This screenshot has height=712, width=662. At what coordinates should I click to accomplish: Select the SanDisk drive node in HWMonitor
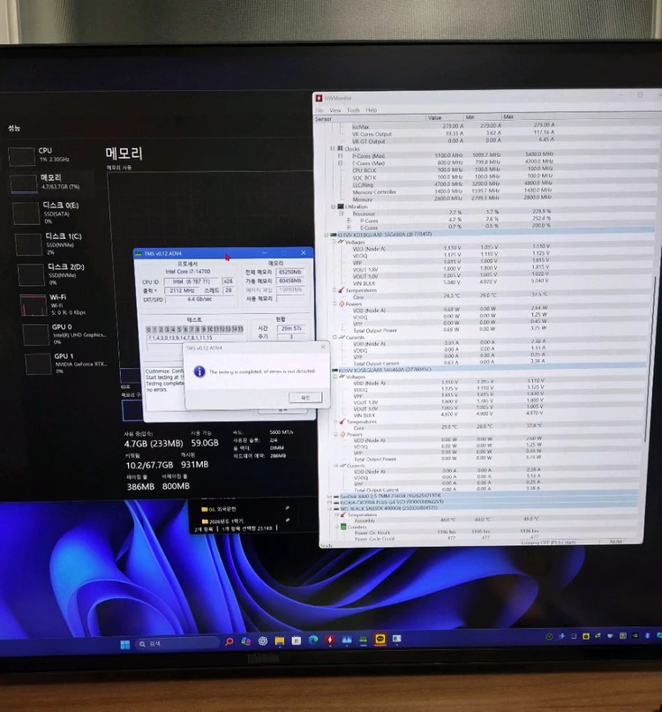[390, 496]
